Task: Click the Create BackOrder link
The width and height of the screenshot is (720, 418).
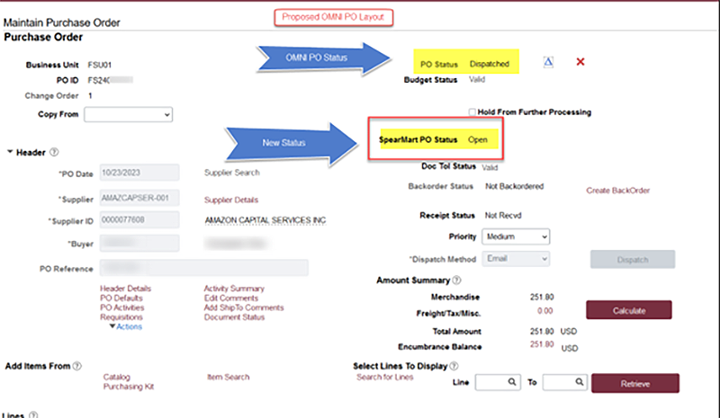Action: tap(617, 191)
